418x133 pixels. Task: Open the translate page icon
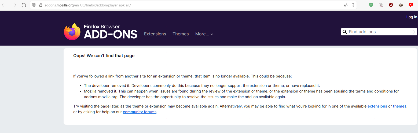click(346, 5)
